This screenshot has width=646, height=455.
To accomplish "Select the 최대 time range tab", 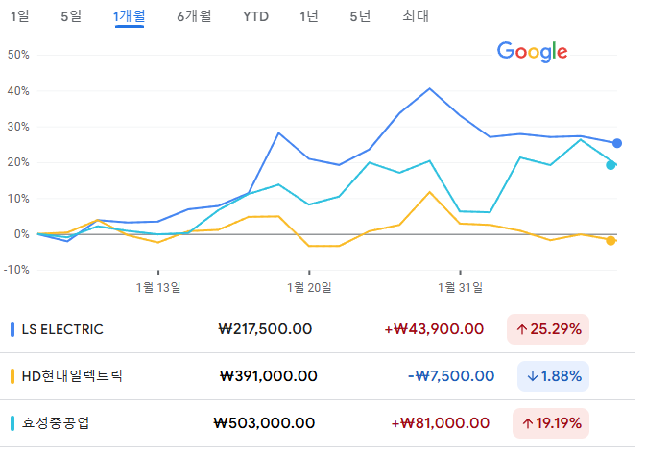I will coord(416,16).
